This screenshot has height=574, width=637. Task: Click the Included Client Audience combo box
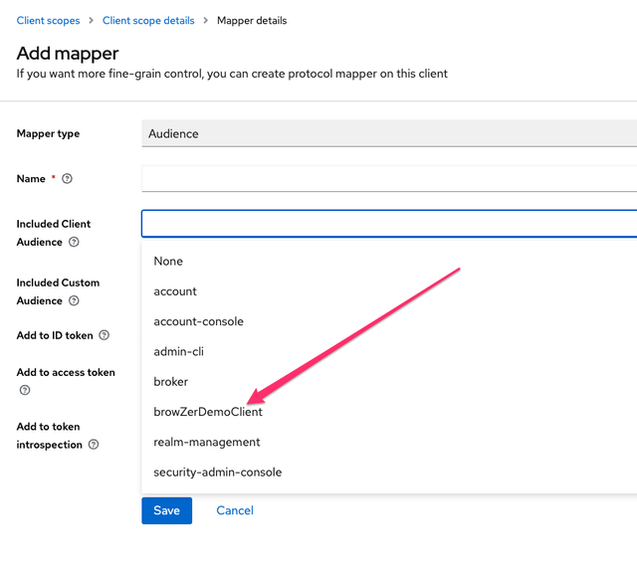(x=389, y=224)
